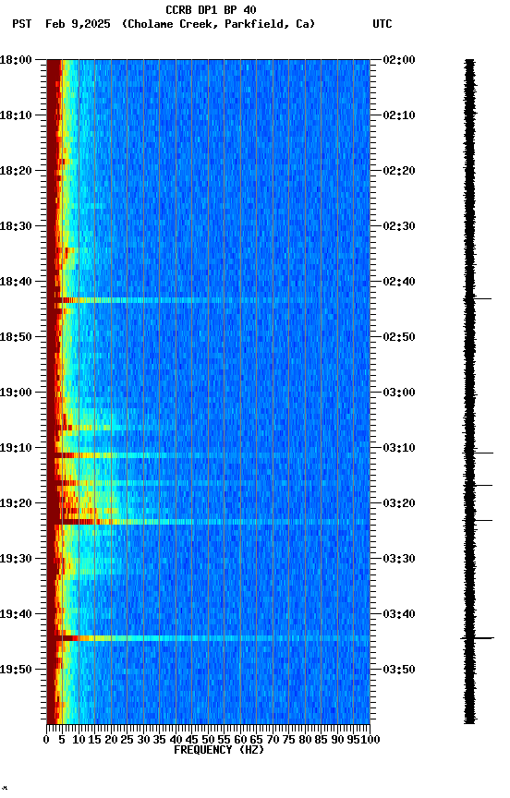The width and height of the screenshot is (510, 798).
Task: Click the '19:50' PST time label
Action: tap(16, 671)
